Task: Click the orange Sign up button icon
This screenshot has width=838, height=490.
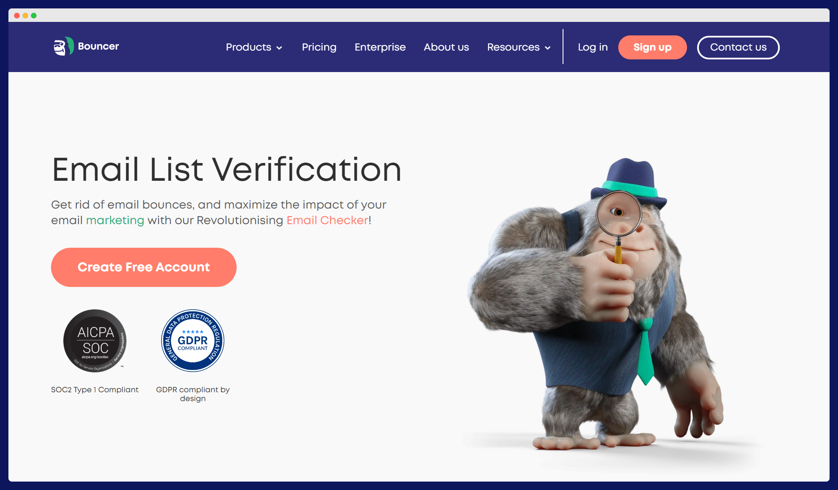Action: (652, 47)
